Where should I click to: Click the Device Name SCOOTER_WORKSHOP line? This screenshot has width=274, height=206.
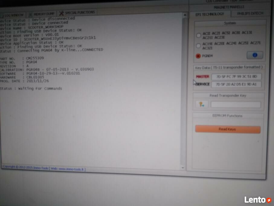(x=32, y=28)
